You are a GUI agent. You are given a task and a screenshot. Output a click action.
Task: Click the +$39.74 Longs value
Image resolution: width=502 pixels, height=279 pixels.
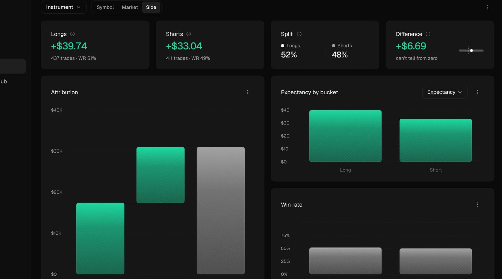(69, 46)
